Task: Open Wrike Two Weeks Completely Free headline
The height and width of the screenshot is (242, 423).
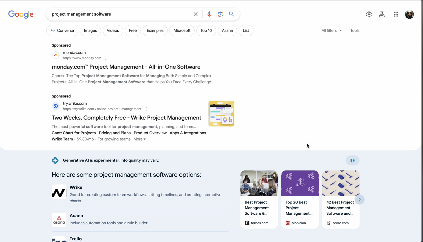Action: (x=126, y=118)
